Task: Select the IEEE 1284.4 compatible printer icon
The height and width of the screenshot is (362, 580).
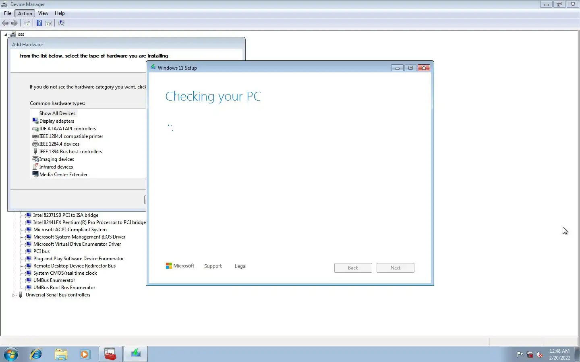Action: pyautogui.click(x=35, y=136)
